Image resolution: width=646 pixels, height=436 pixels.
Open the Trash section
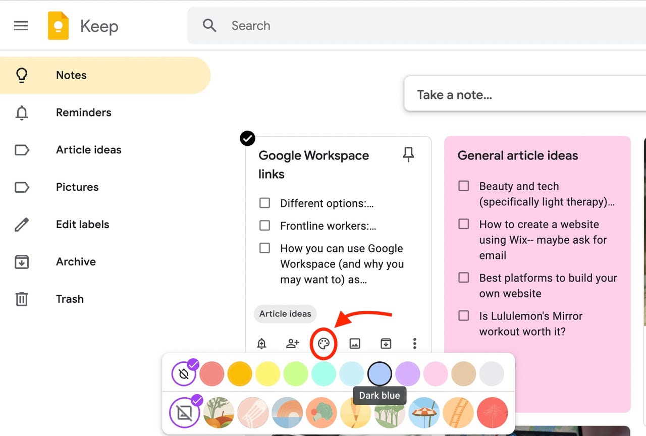[x=70, y=299]
